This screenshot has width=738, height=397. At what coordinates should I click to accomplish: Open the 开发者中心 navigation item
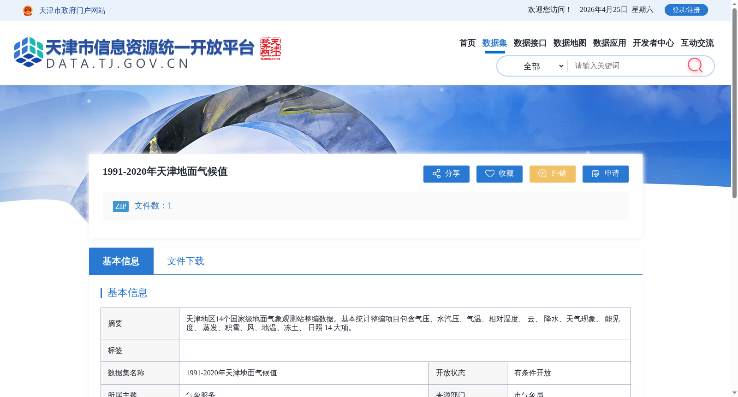tap(653, 43)
